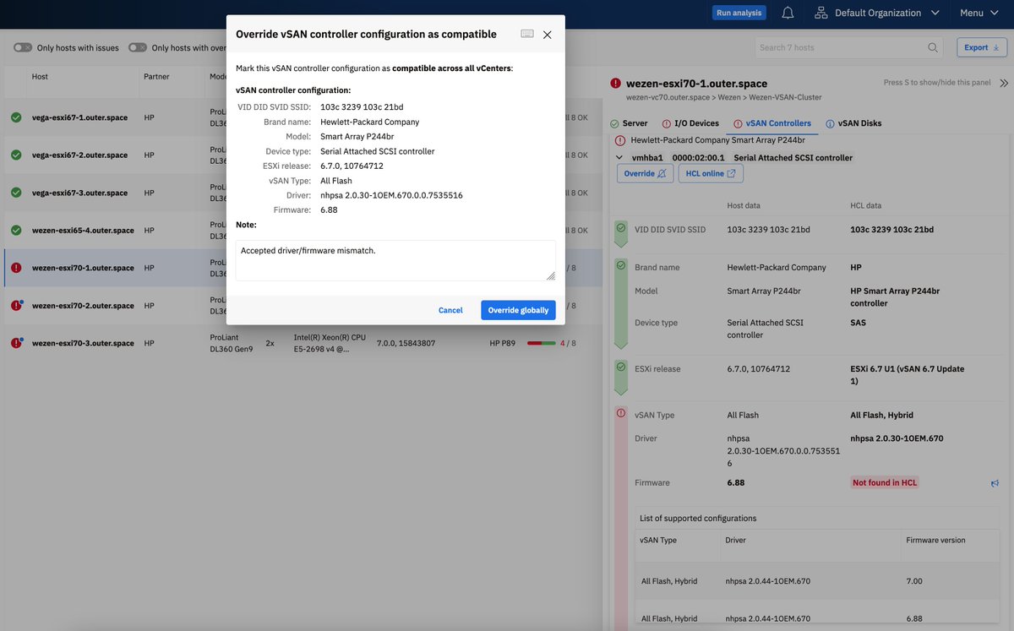Click the green check icon beside vega-esxi67-2.outer.space
This screenshot has height=631, width=1014.
pyautogui.click(x=15, y=154)
